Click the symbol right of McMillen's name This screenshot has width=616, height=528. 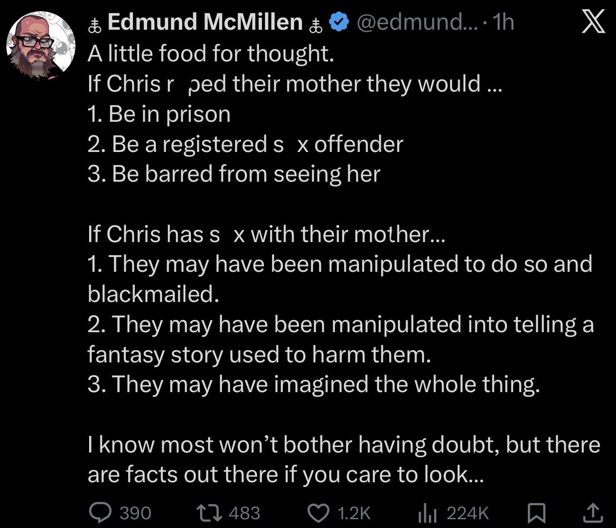pos(316,24)
